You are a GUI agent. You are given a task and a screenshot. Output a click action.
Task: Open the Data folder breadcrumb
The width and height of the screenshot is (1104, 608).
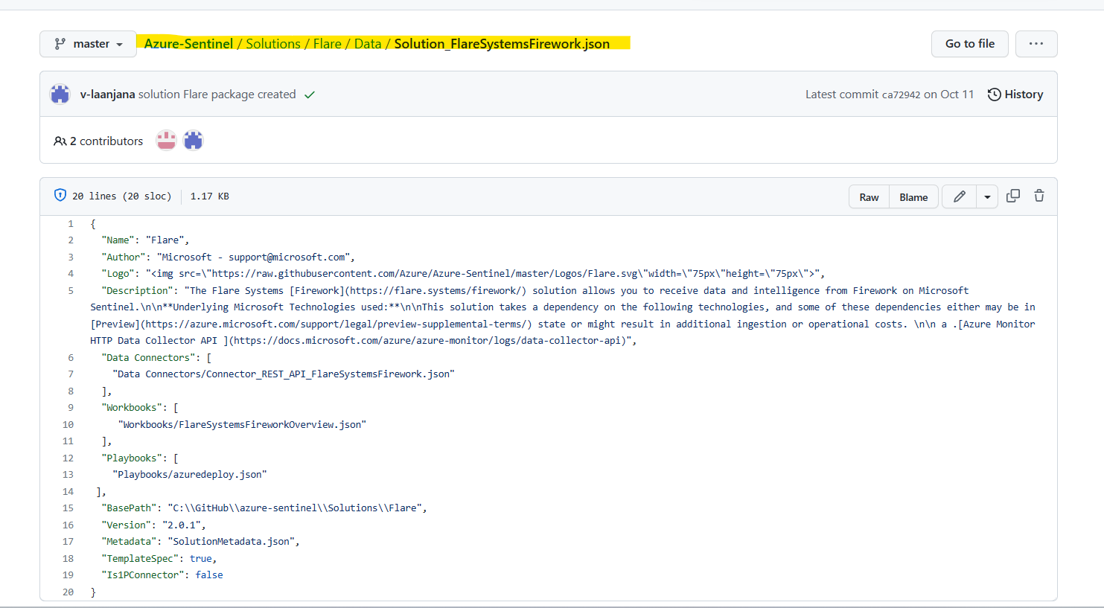[368, 44]
